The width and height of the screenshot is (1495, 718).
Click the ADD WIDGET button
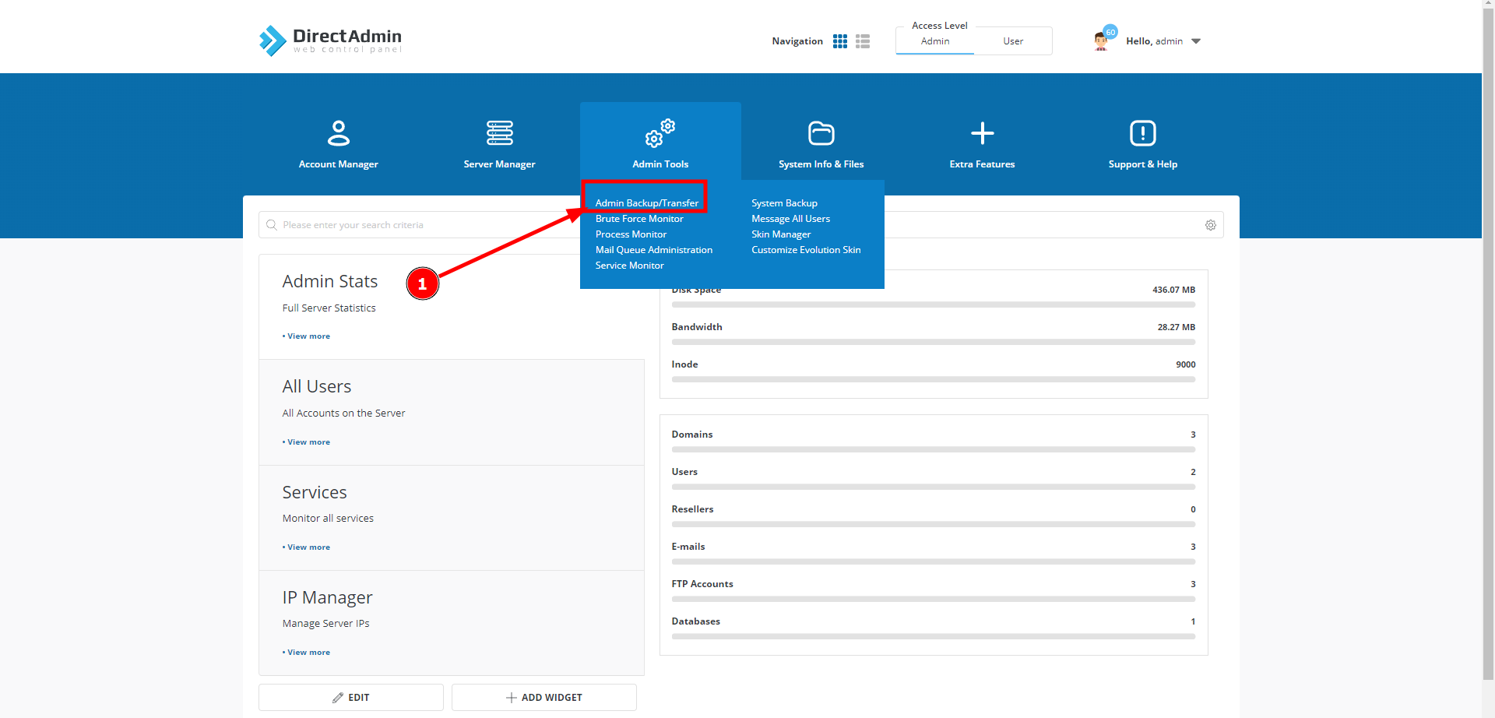point(544,697)
